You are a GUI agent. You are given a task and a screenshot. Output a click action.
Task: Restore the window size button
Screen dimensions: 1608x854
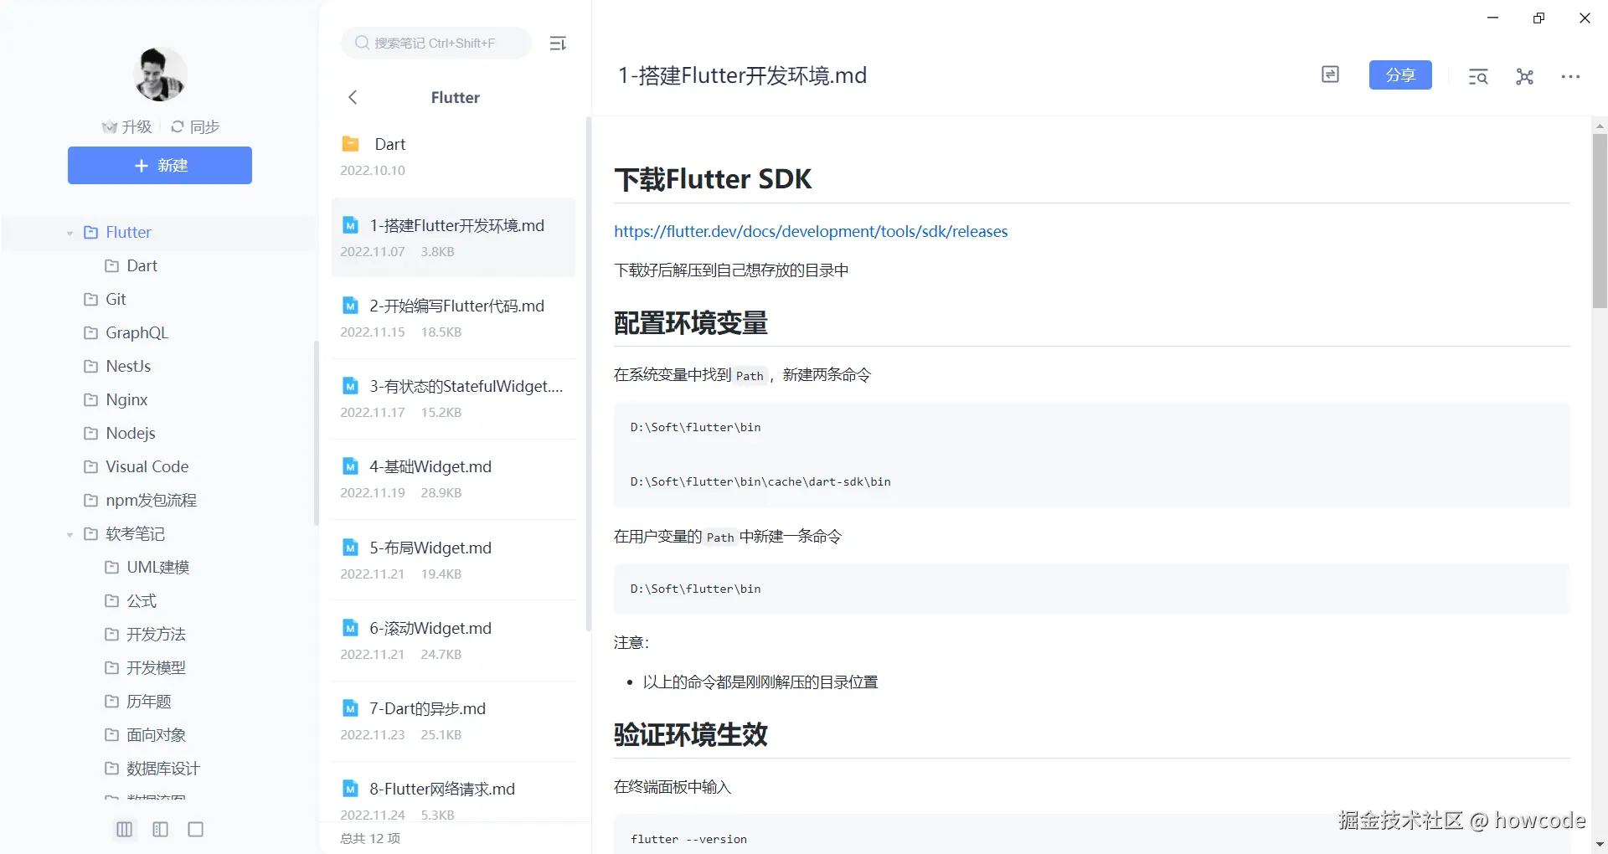1538,18
